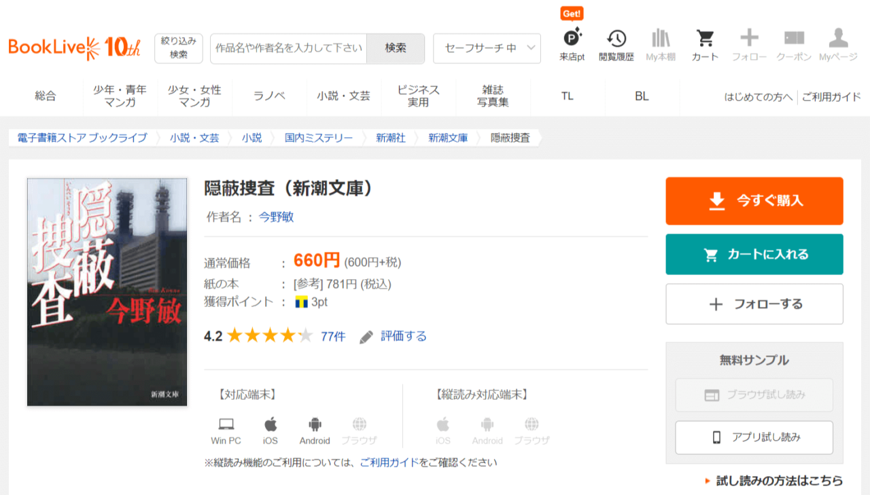Focus the 作品名や作者名 search input field

tap(288, 48)
